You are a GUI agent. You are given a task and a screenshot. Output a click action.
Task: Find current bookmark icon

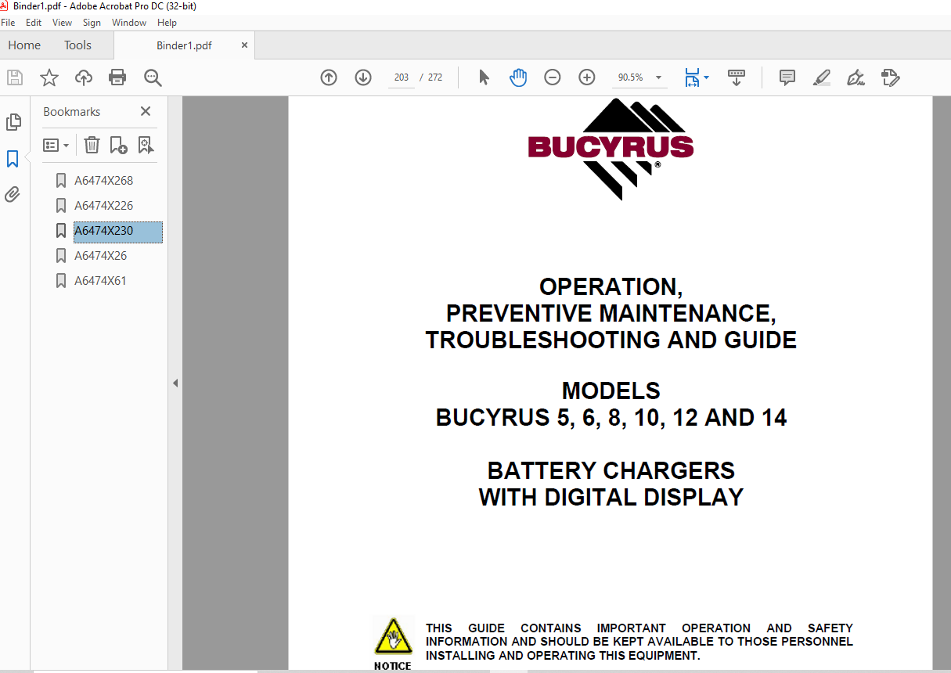pos(146,145)
